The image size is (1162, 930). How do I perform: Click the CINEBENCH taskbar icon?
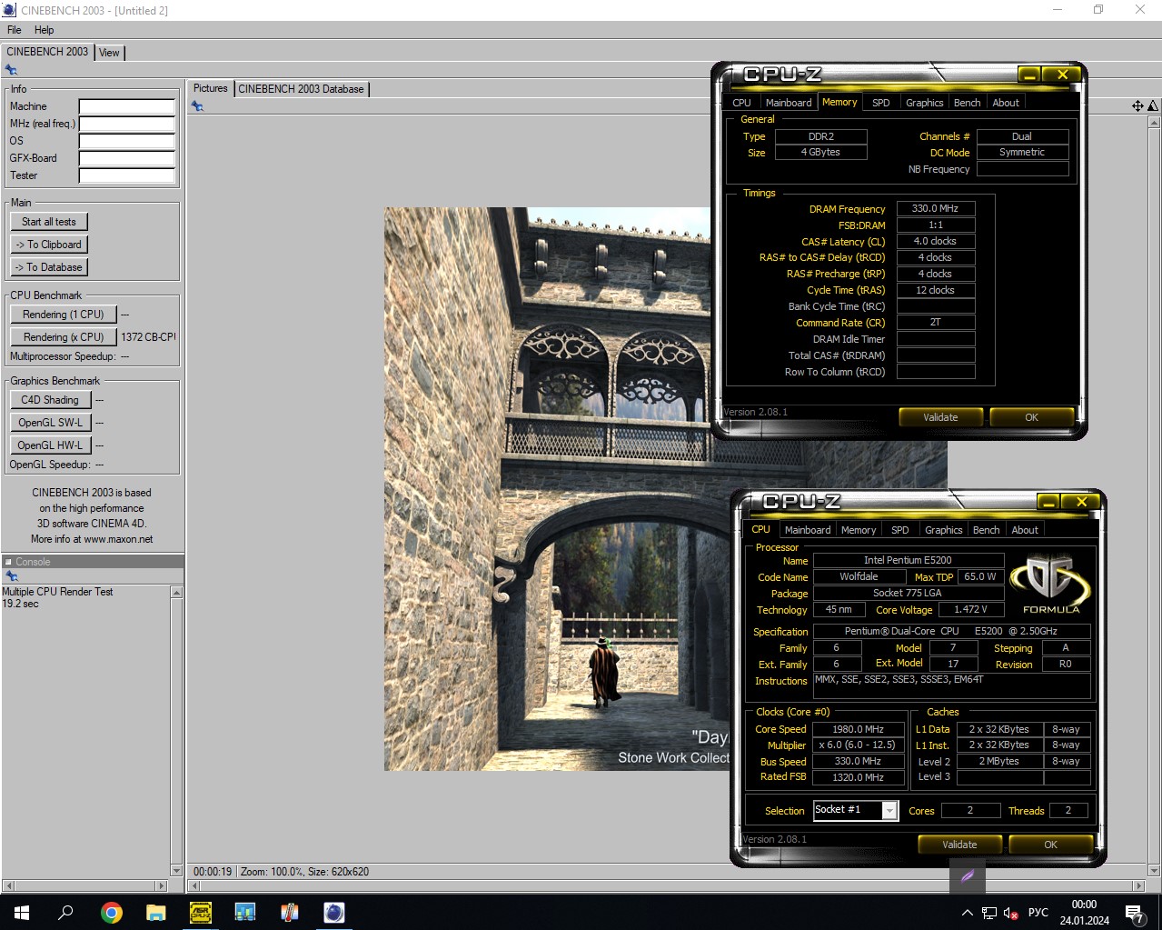[334, 912]
